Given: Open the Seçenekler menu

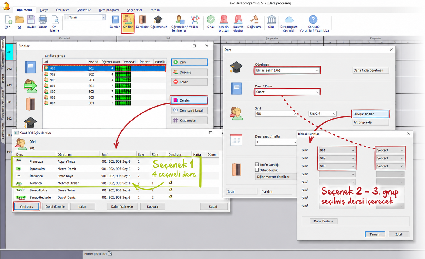Looking at the screenshot, I should pyautogui.click(x=134, y=10).
